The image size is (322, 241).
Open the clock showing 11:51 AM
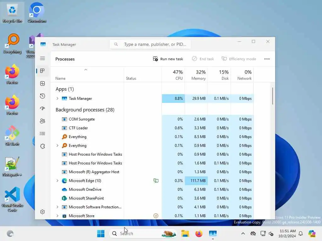click(x=287, y=233)
